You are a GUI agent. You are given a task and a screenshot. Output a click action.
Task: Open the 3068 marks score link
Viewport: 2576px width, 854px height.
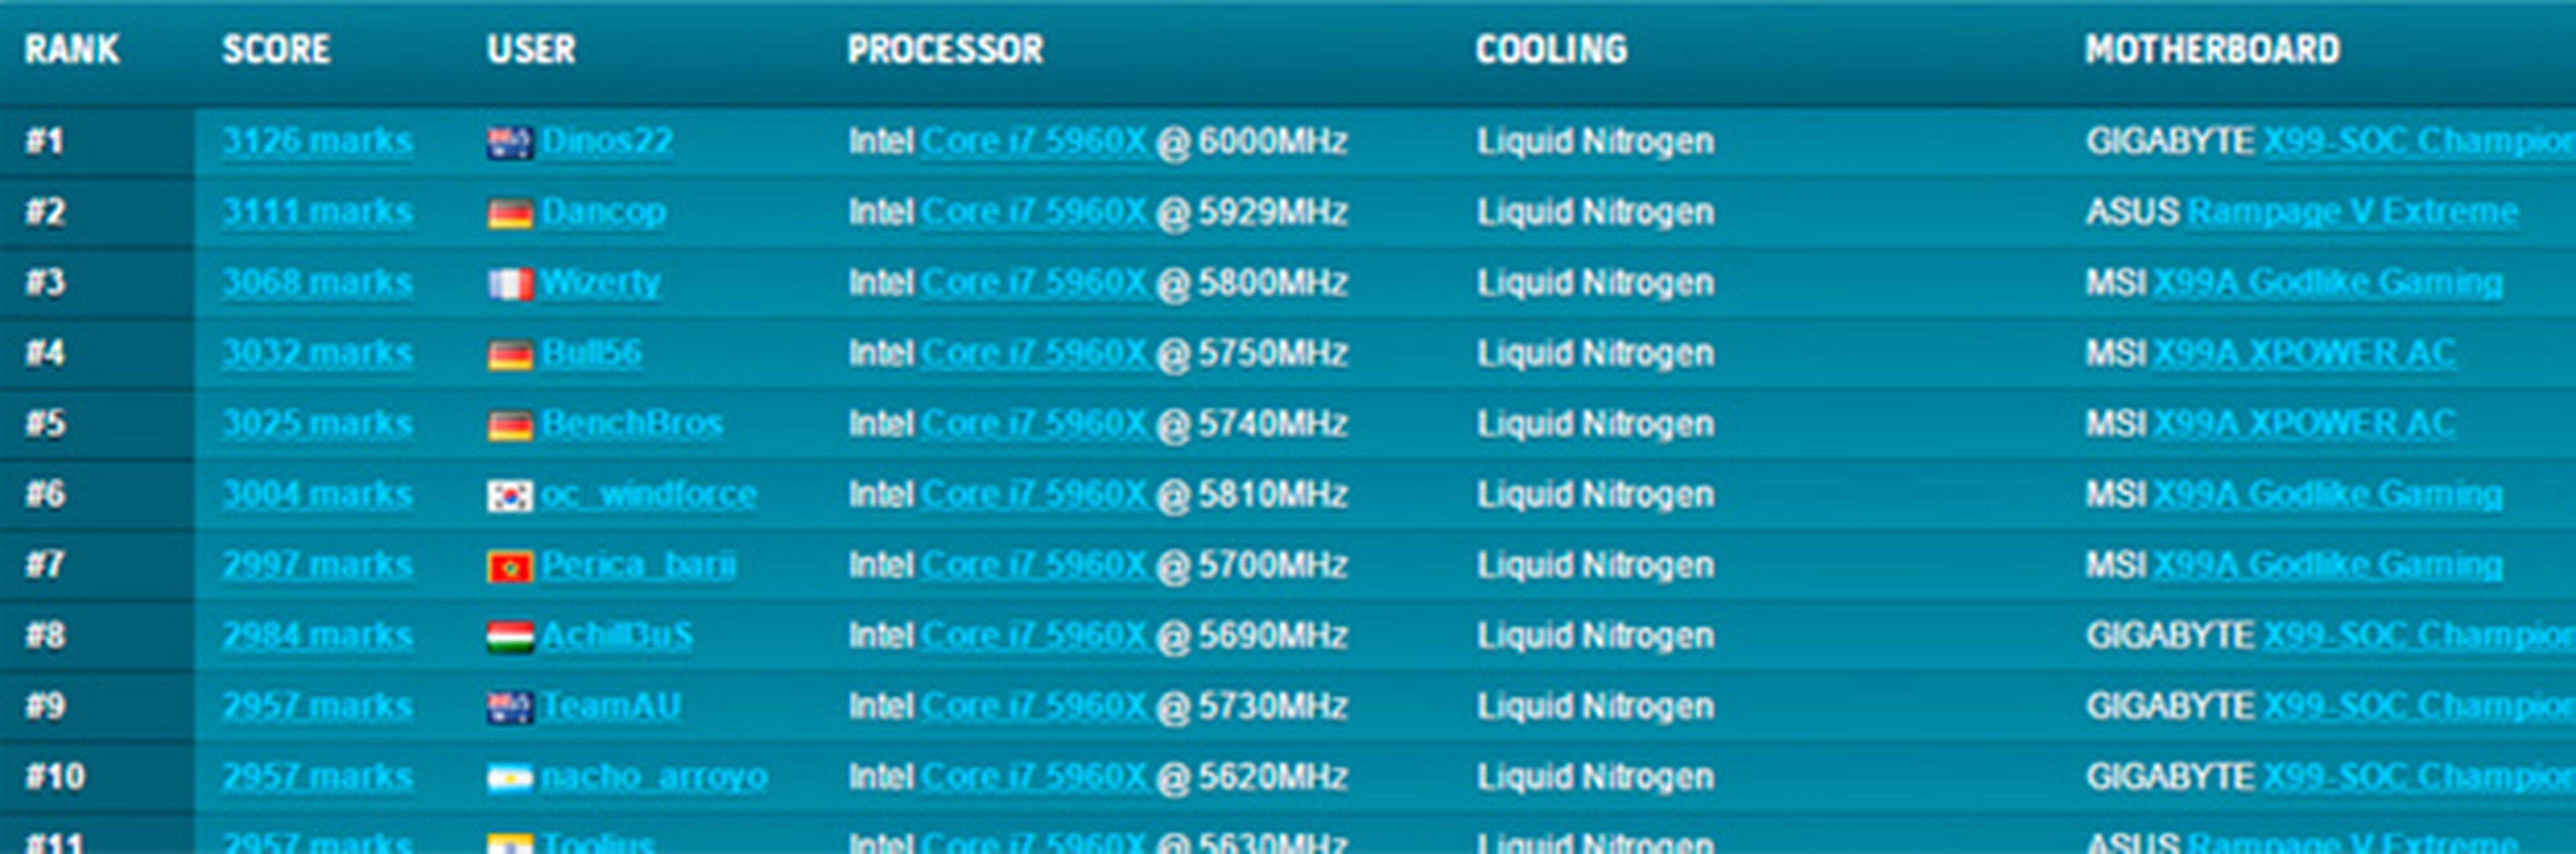[317, 283]
